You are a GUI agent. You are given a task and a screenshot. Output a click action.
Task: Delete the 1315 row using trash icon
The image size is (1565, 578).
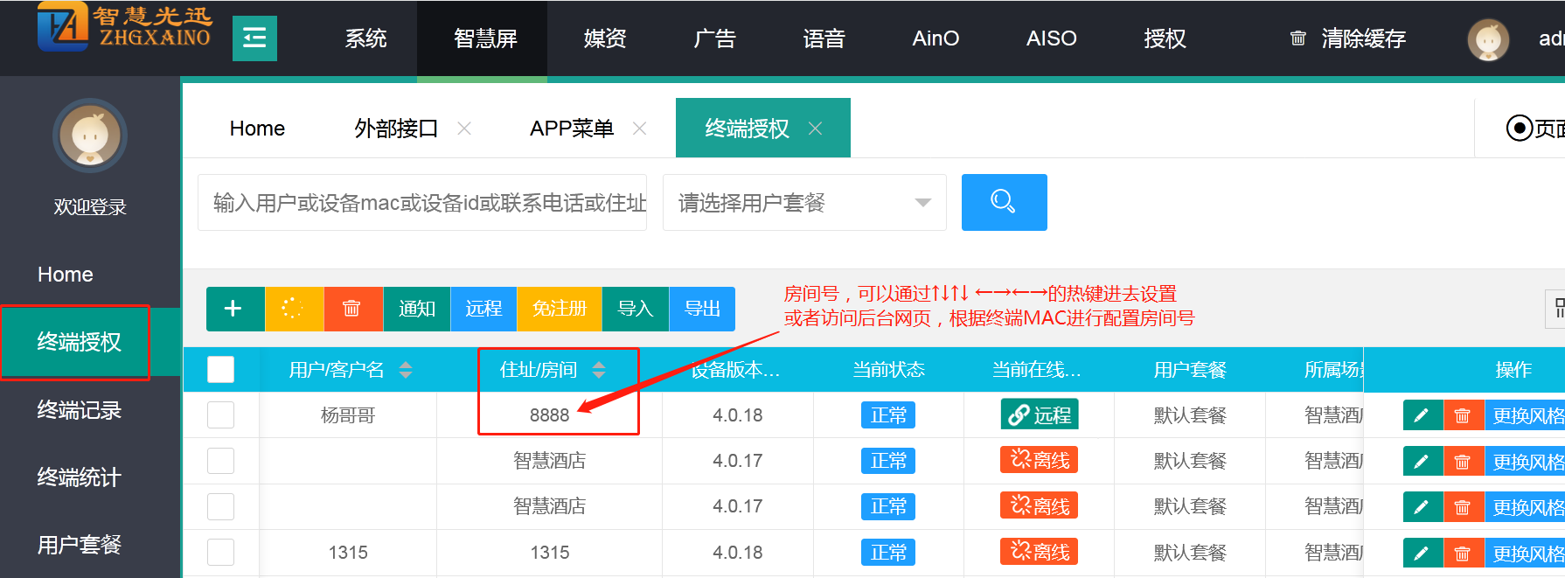pos(1462,554)
